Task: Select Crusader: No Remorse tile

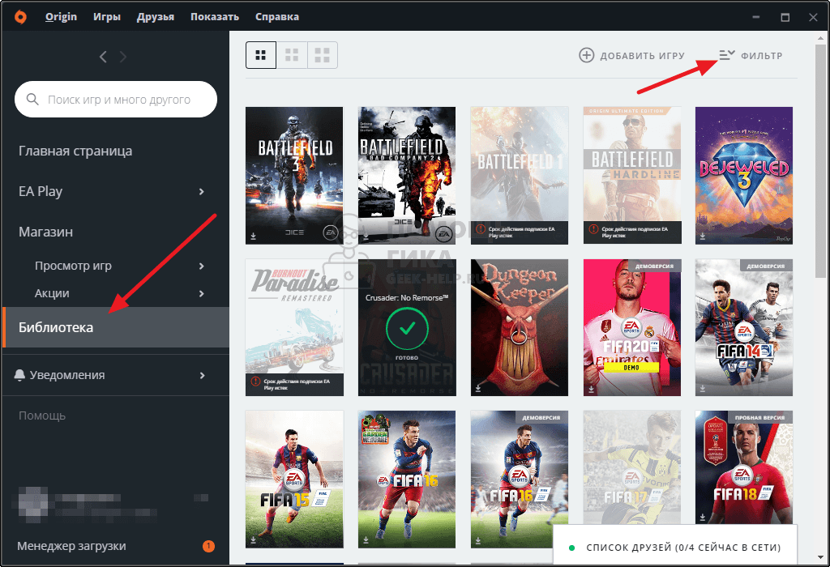Action: pyautogui.click(x=407, y=327)
